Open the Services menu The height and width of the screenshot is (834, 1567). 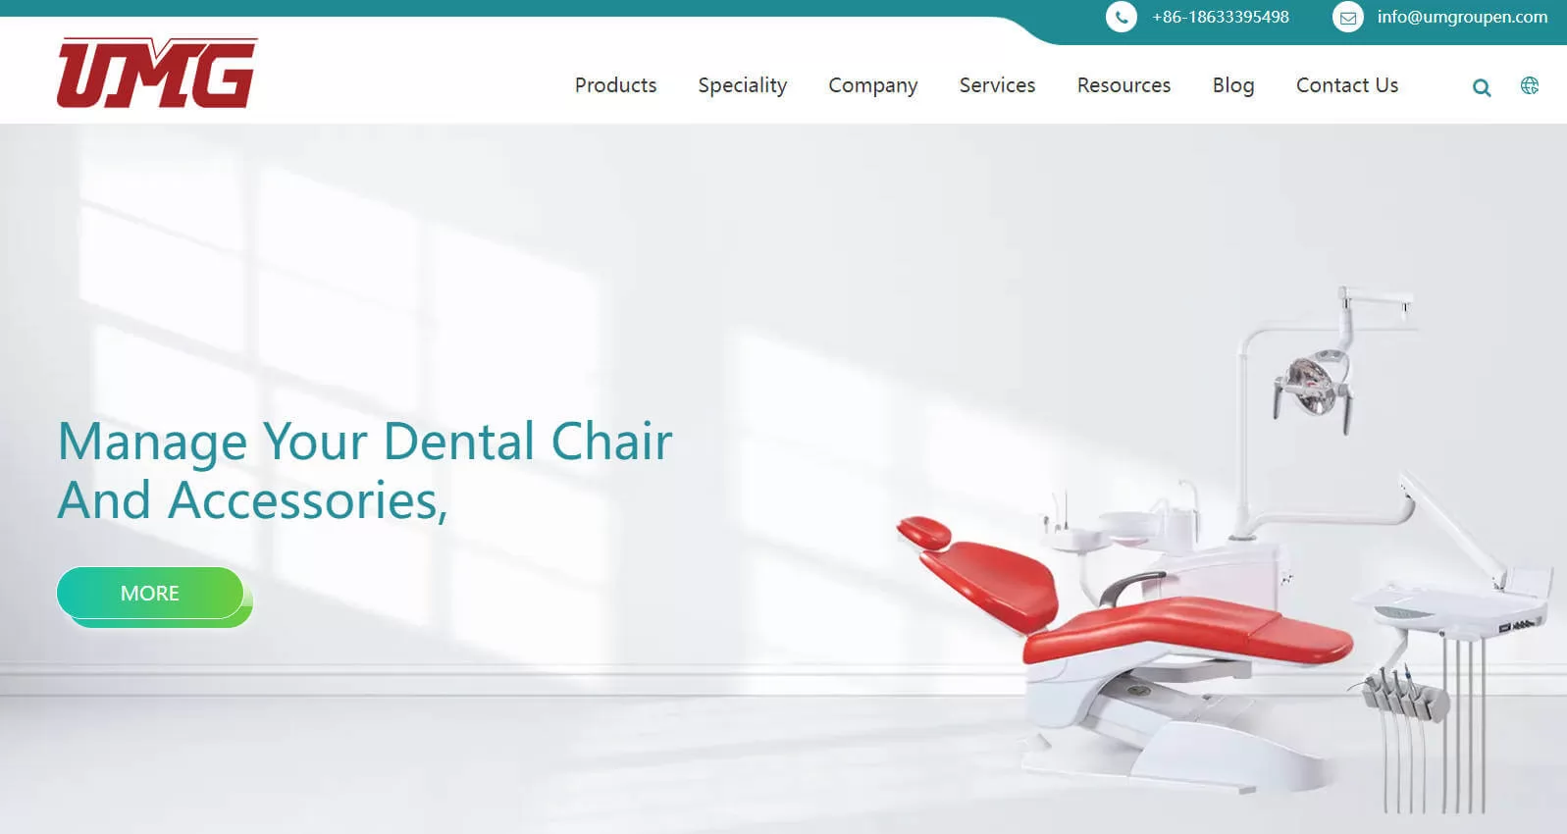(x=997, y=85)
